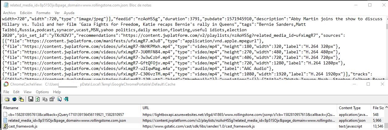Open Notepad Archivo menu

(9, 13)
